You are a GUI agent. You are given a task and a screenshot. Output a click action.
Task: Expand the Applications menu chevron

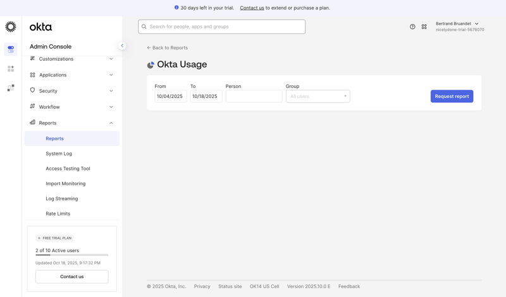tap(111, 75)
